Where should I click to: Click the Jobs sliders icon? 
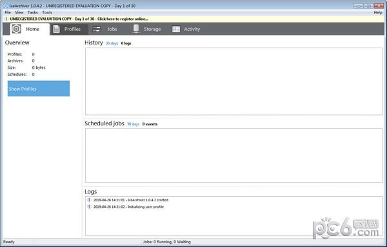(96, 30)
